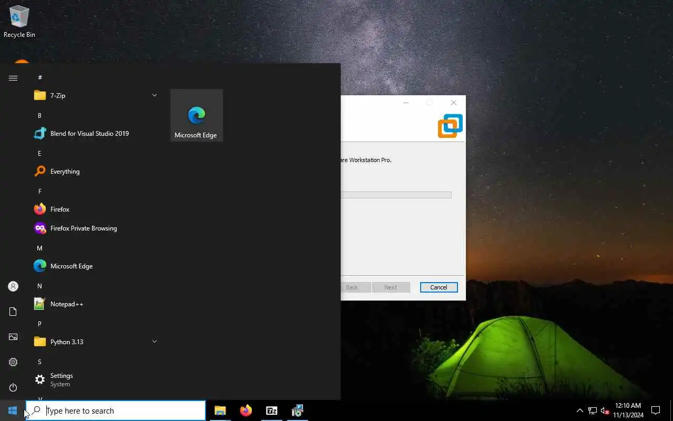Screen dimensions: 673x421
Task: Jump to the letter S section header
Action: point(39,362)
